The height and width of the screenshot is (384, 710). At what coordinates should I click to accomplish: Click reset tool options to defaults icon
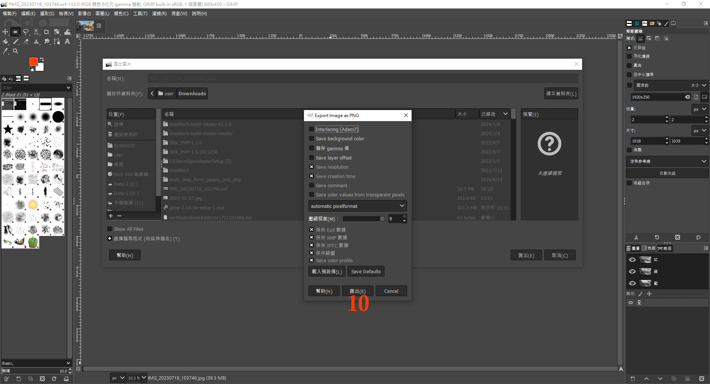pyautogui.click(x=698, y=237)
